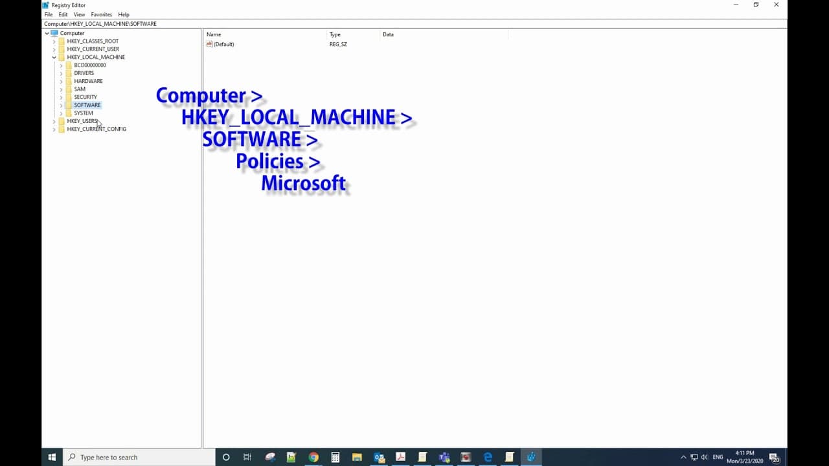Launch Google Chrome from the taskbar

click(313, 457)
